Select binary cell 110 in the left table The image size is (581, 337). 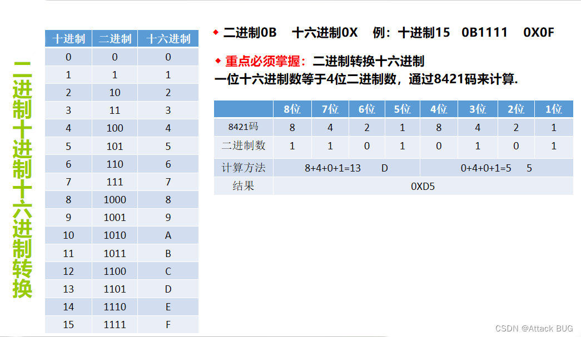(x=115, y=164)
